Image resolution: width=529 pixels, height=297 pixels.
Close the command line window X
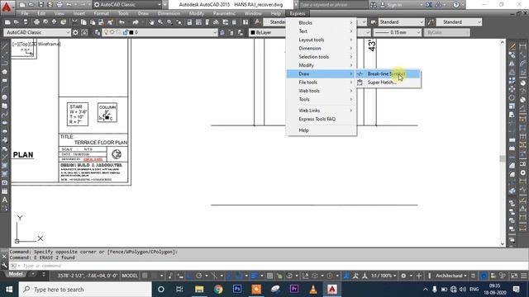[x=4, y=257]
